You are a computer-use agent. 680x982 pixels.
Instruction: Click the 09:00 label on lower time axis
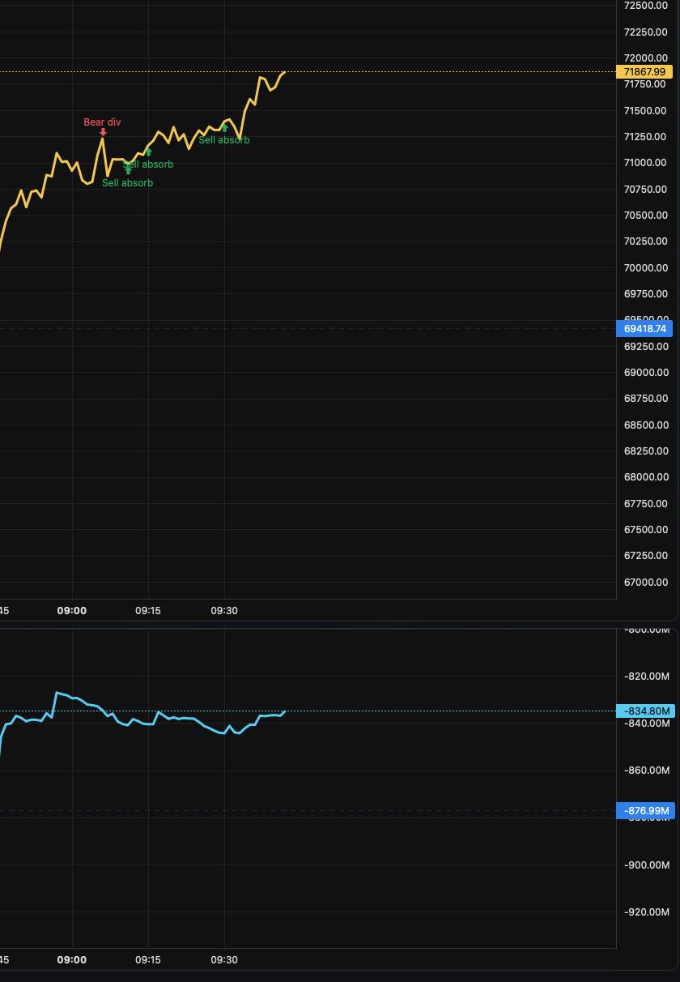(x=72, y=959)
